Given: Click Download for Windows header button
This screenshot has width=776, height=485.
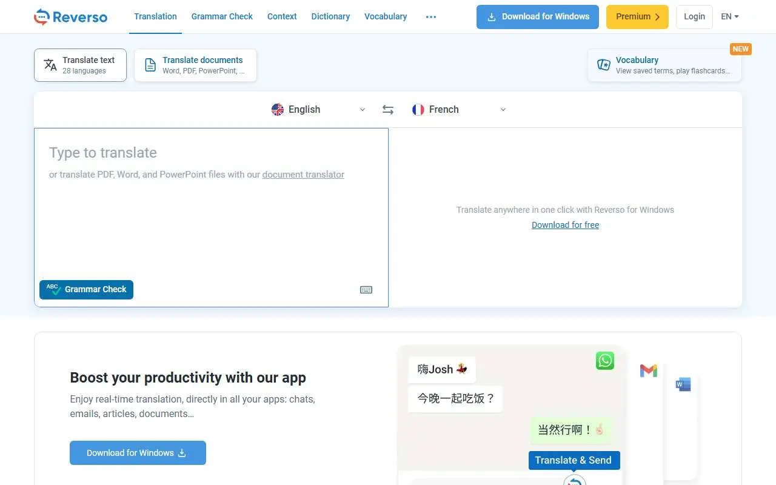Looking at the screenshot, I should point(538,17).
